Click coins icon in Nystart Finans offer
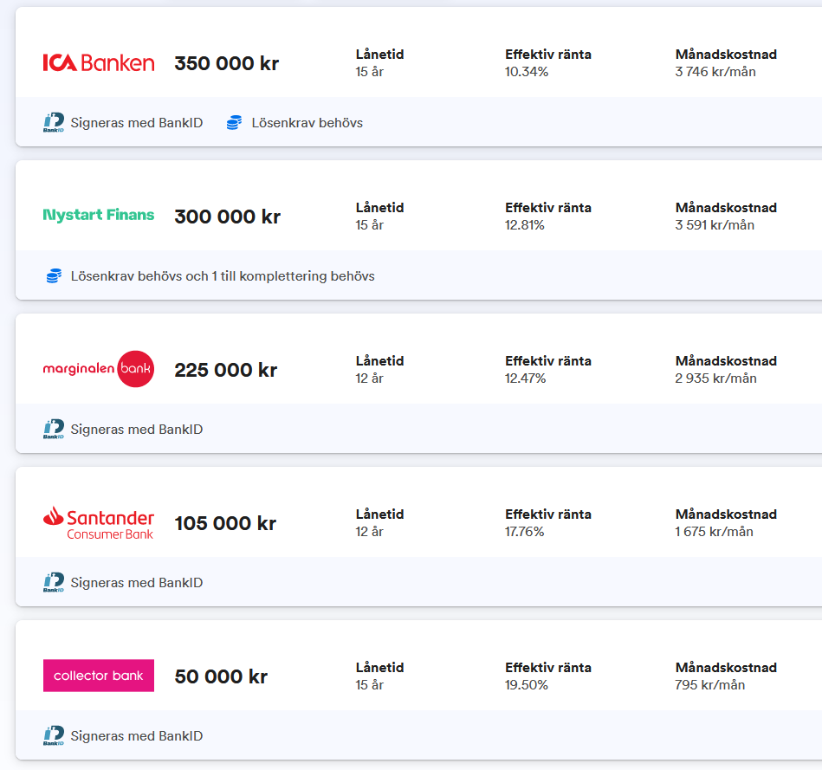This screenshot has height=770, width=822. (54, 276)
